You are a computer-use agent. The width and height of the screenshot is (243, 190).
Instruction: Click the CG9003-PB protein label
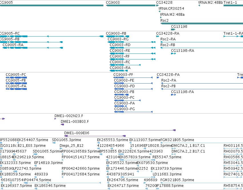[x=124, y=92]
